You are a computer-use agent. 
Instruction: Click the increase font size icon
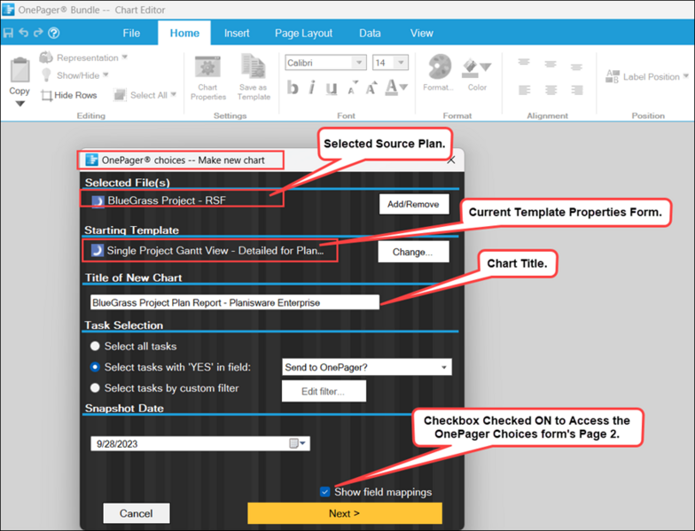click(371, 88)
